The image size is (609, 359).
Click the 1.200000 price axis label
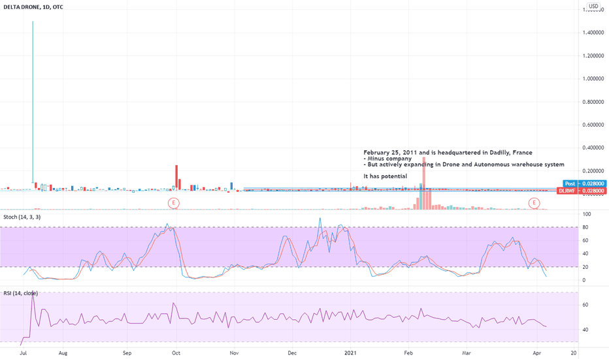click(x=593, y=55)
